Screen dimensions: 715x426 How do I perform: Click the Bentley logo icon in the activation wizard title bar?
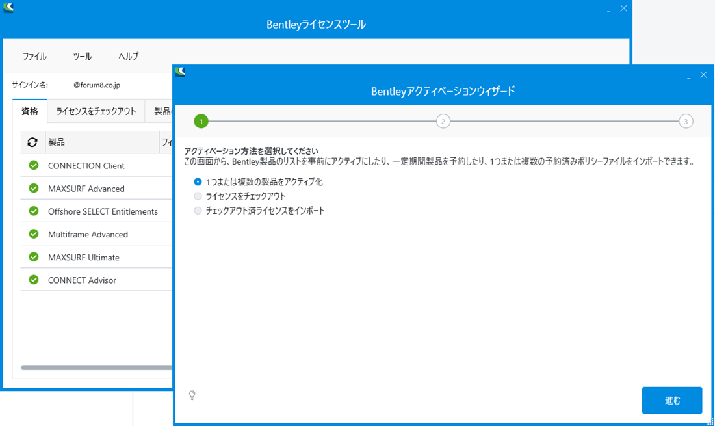(x=180, y=72)
